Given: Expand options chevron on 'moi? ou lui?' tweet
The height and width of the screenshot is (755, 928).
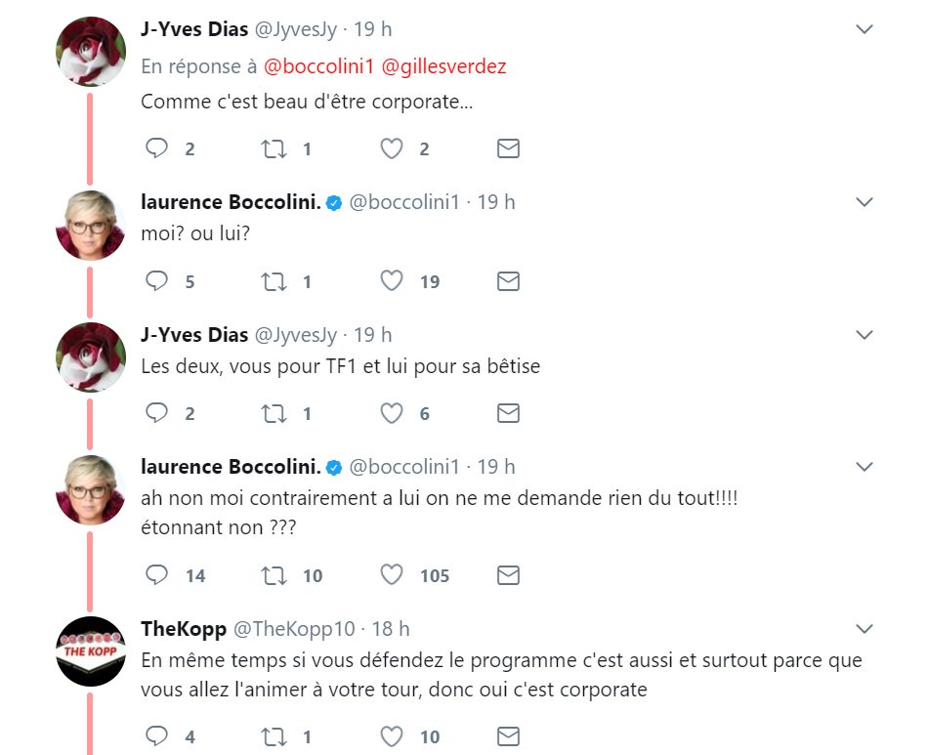Looking at the screenshot, I should click(x=864, y=202).
